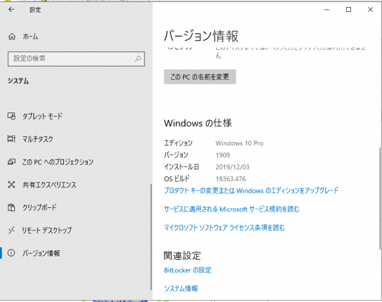Screen dimensions: 382x302
Task: Close the Settings window
Action: pyautogui.click(x=370, y=10)
